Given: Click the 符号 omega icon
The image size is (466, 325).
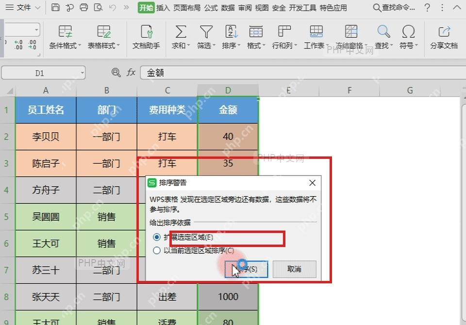Looking at the screenshot, I should pos(408,31).
